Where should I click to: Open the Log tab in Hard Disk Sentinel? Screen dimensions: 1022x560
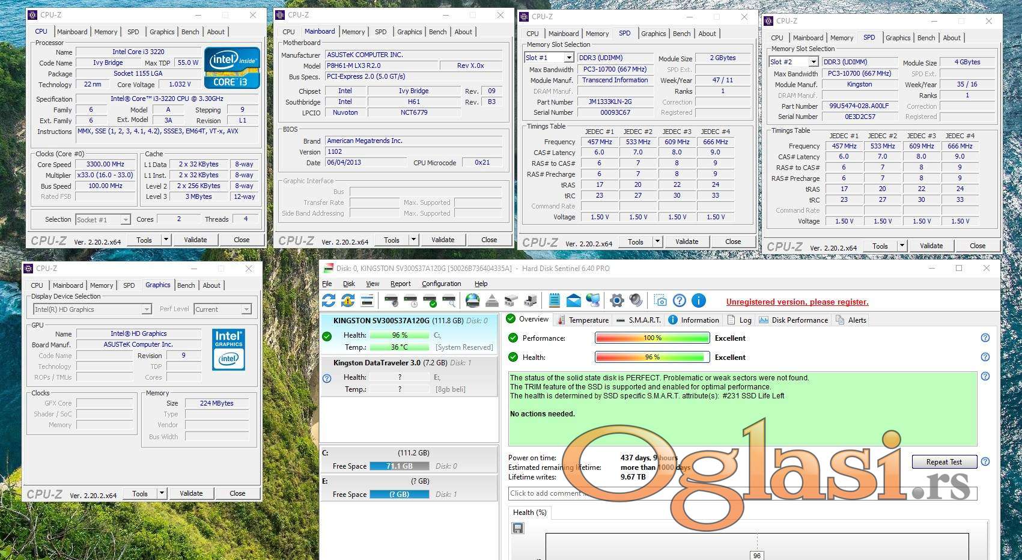coord(740,320)
